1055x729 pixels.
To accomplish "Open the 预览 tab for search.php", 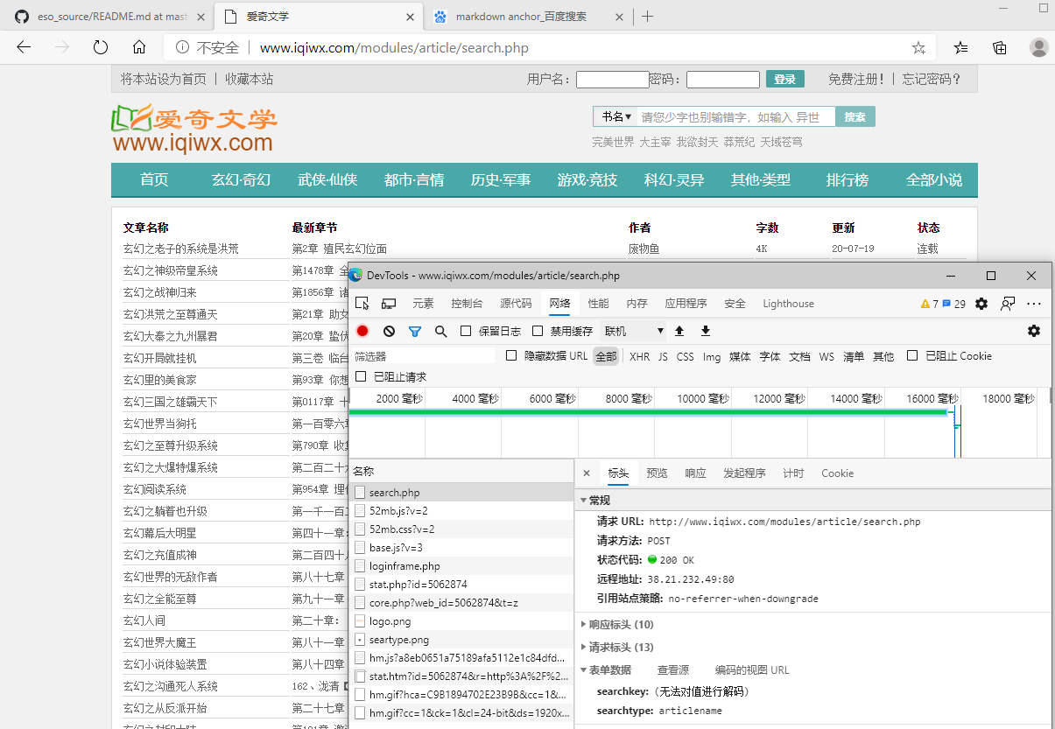I will (x=657, y=473).
